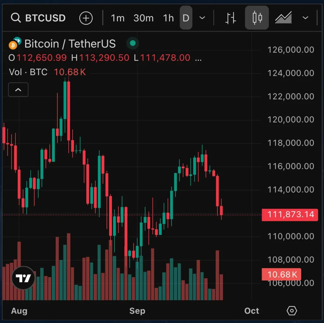Switch to the 1h timeframe
Viewport: 324px width, 323px height.
tap(168, 18)
